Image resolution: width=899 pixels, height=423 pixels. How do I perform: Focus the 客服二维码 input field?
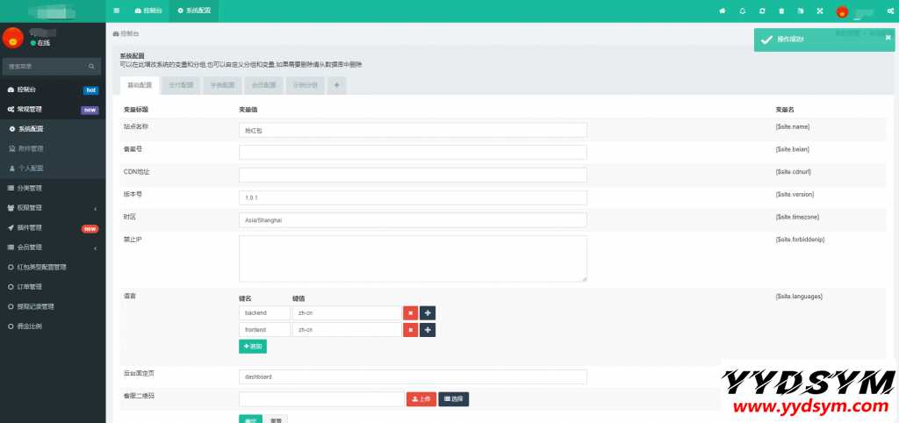click(321, 399)
